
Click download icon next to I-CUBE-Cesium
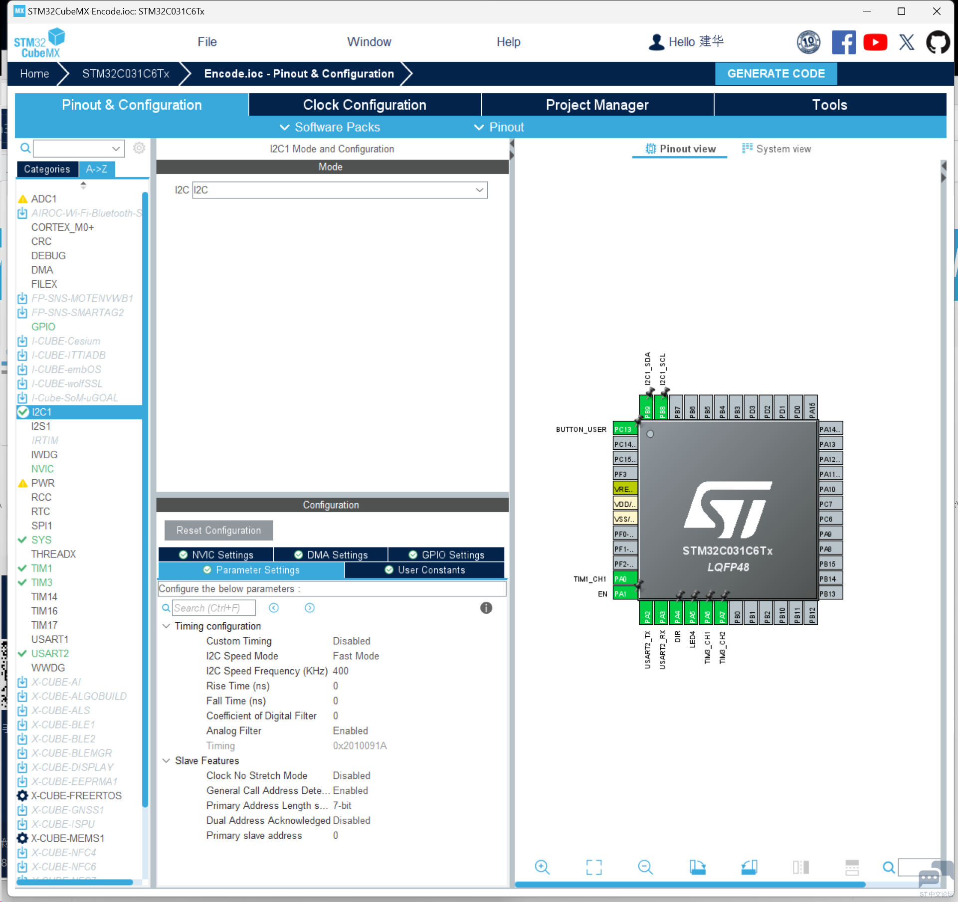(x=22, y=341)
